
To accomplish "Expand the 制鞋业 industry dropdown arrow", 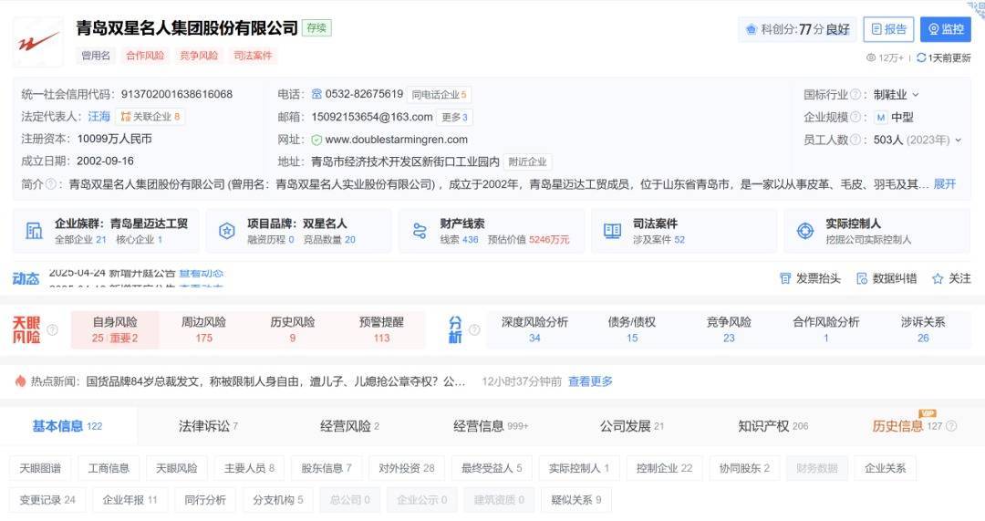I will 916,94.
